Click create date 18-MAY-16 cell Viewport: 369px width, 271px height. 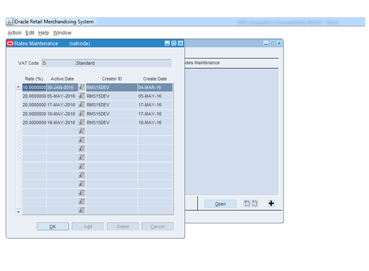155,122
